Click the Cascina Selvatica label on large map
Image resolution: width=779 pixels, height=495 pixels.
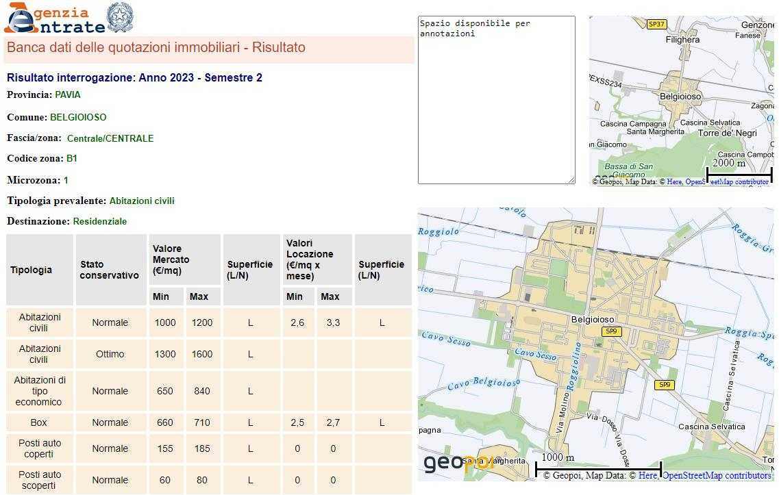(x=711, y=427)
